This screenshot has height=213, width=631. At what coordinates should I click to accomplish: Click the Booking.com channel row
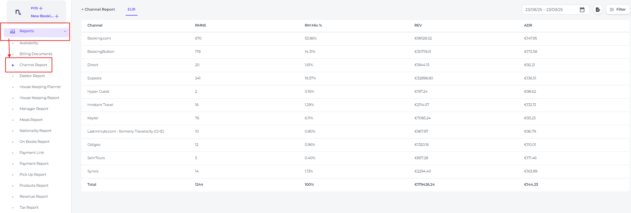tap(99, 39)
